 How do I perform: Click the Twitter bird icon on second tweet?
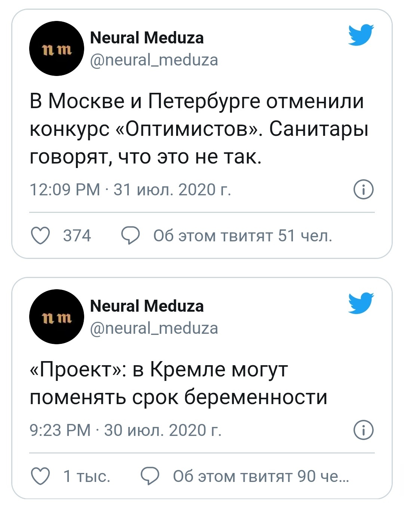(x=361, y=303)
